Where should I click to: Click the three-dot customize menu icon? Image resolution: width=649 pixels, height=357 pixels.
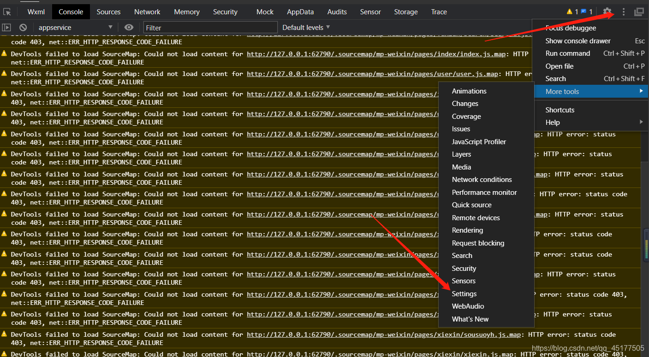click(x=624, y=12)
